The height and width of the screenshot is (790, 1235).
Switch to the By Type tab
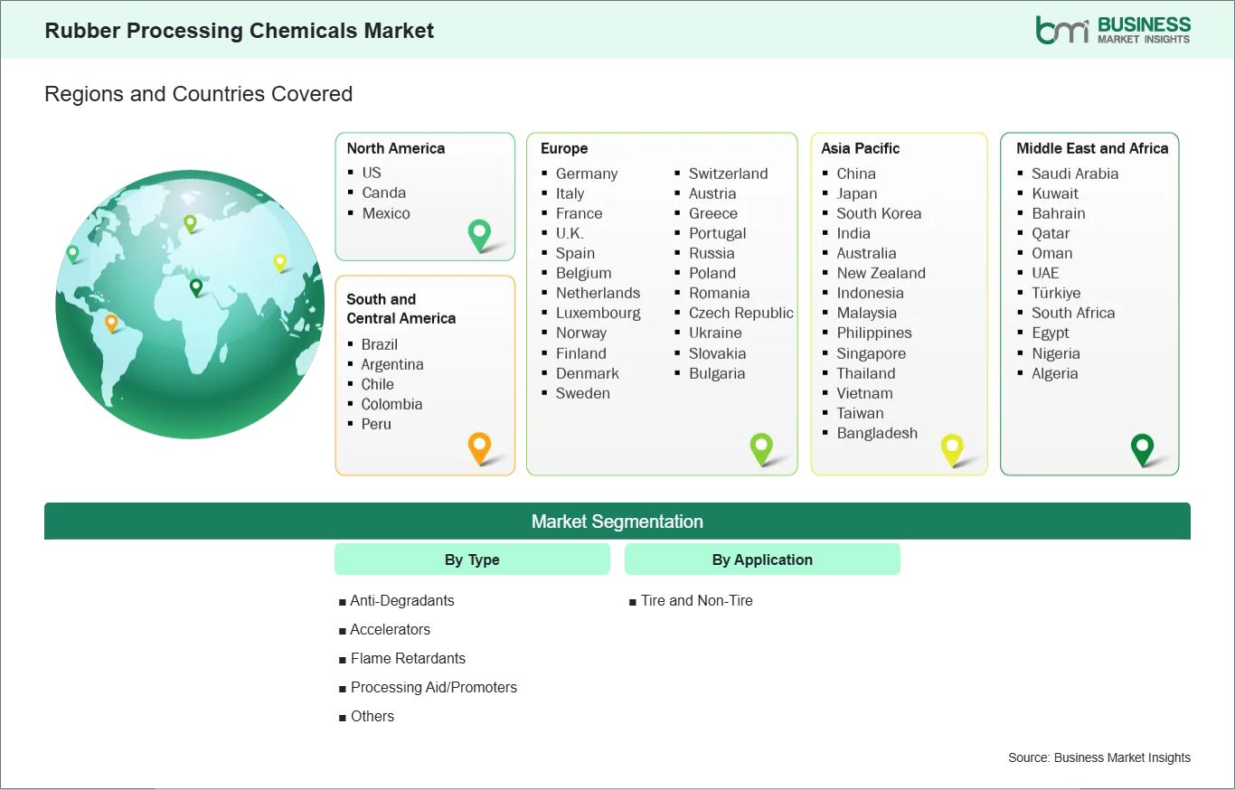(472, 559)
